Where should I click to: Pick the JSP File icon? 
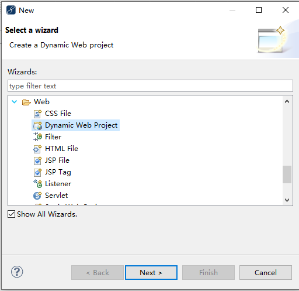click(37, 160)
